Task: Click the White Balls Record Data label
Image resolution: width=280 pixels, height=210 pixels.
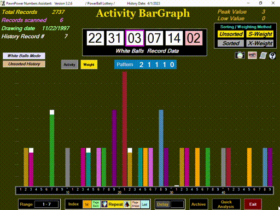Action: click(x=147, y=51)
